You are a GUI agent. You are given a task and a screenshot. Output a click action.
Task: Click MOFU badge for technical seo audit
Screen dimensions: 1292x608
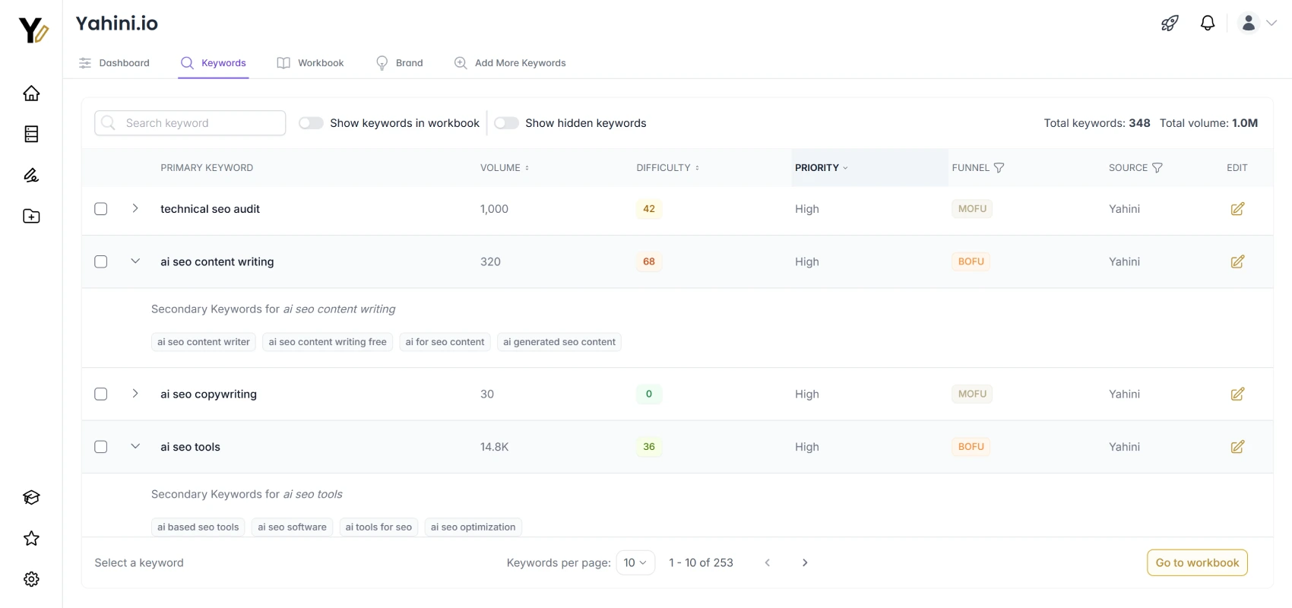(972, 209)
